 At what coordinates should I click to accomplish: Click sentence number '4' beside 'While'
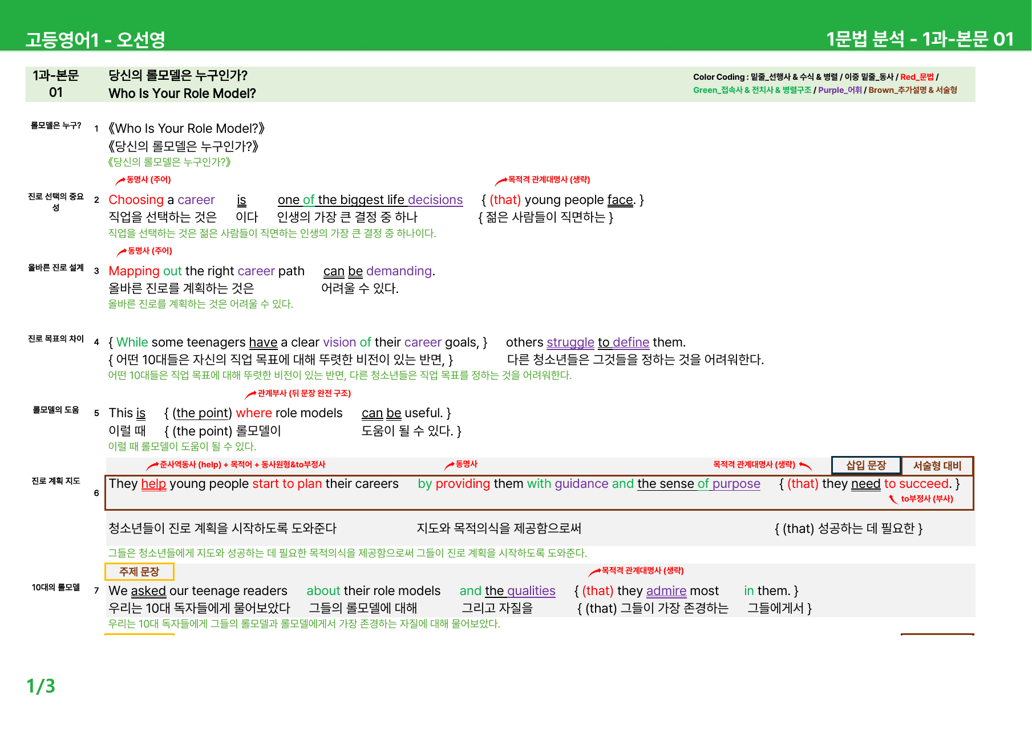pos(96,343)
